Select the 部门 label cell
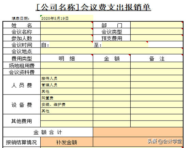 point(112,25)
